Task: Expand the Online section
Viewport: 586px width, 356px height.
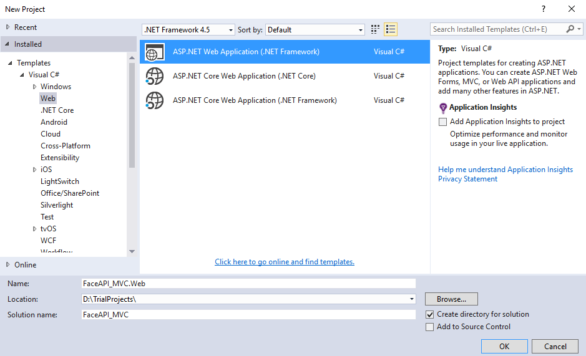Action: 8,264
